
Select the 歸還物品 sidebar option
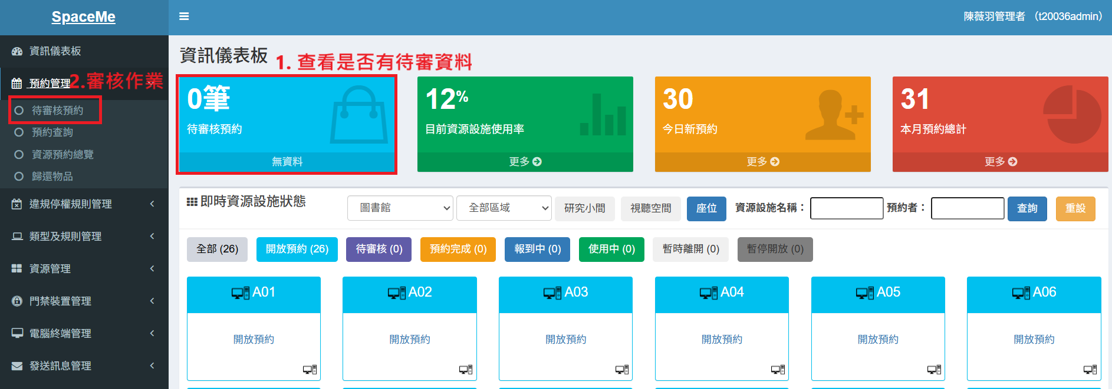coord(52,177)
